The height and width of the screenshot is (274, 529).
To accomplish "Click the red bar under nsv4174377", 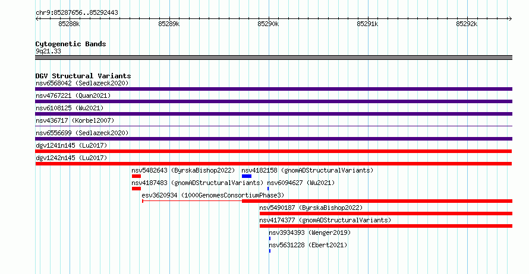I will tap(386, 226).
